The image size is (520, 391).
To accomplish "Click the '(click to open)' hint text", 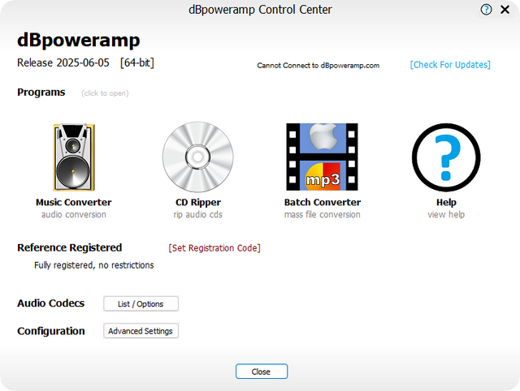I will (x=105, y=93).
